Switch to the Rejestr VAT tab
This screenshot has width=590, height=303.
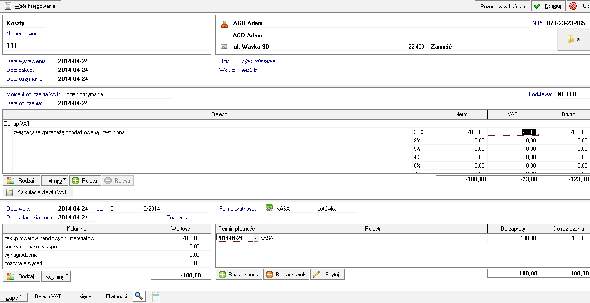(x=48, y=296)
